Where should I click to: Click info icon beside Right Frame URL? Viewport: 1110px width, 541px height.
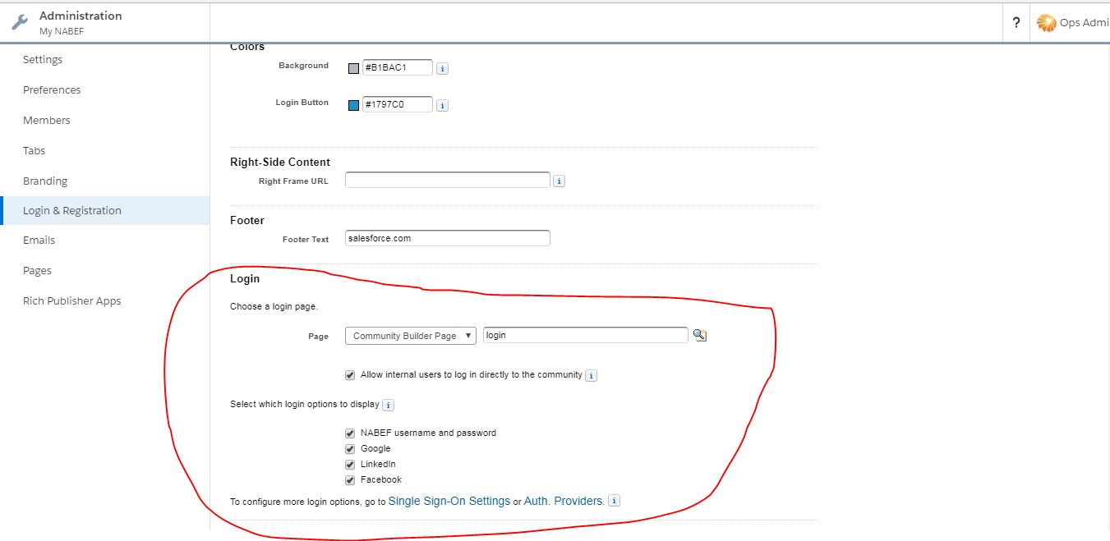559,181
